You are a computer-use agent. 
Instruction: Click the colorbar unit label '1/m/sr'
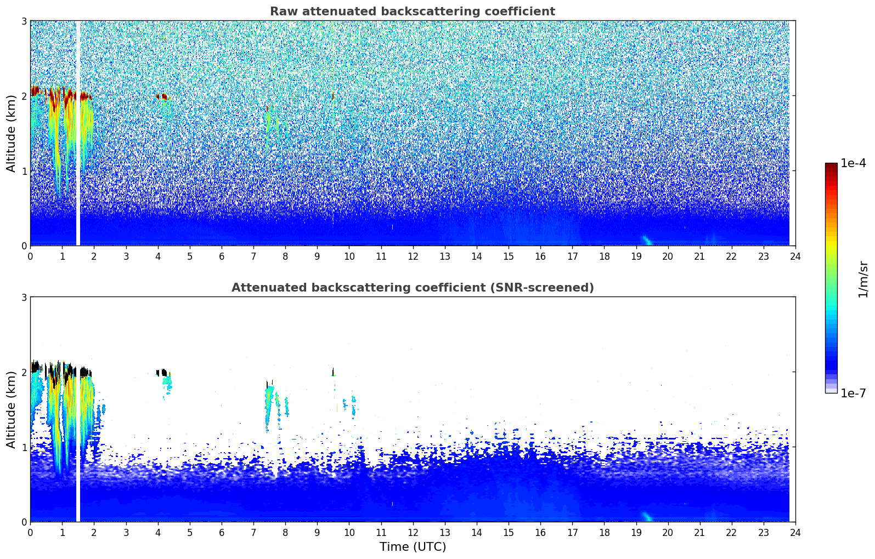coord(863,279)
